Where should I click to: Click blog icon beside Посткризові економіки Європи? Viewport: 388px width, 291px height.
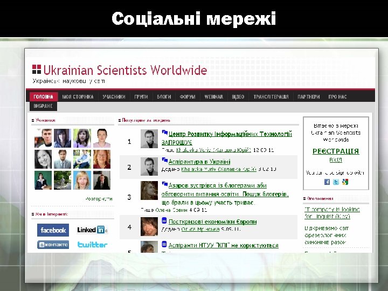pyautogui.click(x=164, y=220)
